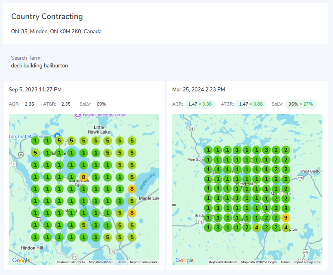Click the purple Hawk Lake Log Chute marker
333x275 pixels.
[x=78, y=116]
